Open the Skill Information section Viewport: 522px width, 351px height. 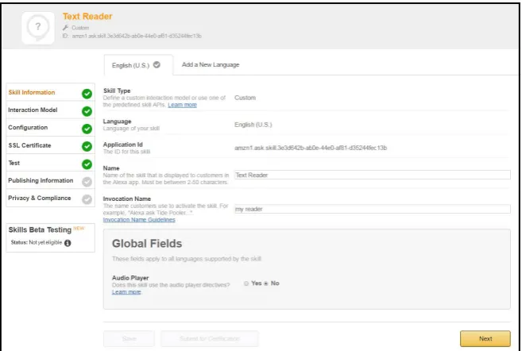[x=50, y=92]
